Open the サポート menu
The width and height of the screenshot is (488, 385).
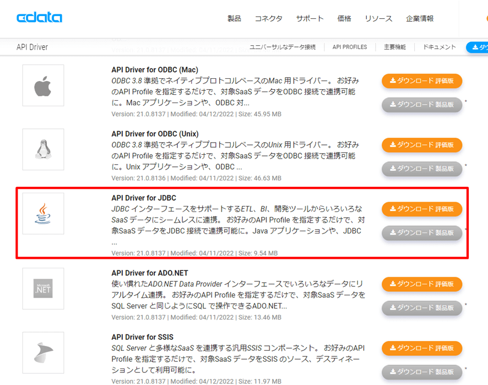310,19
